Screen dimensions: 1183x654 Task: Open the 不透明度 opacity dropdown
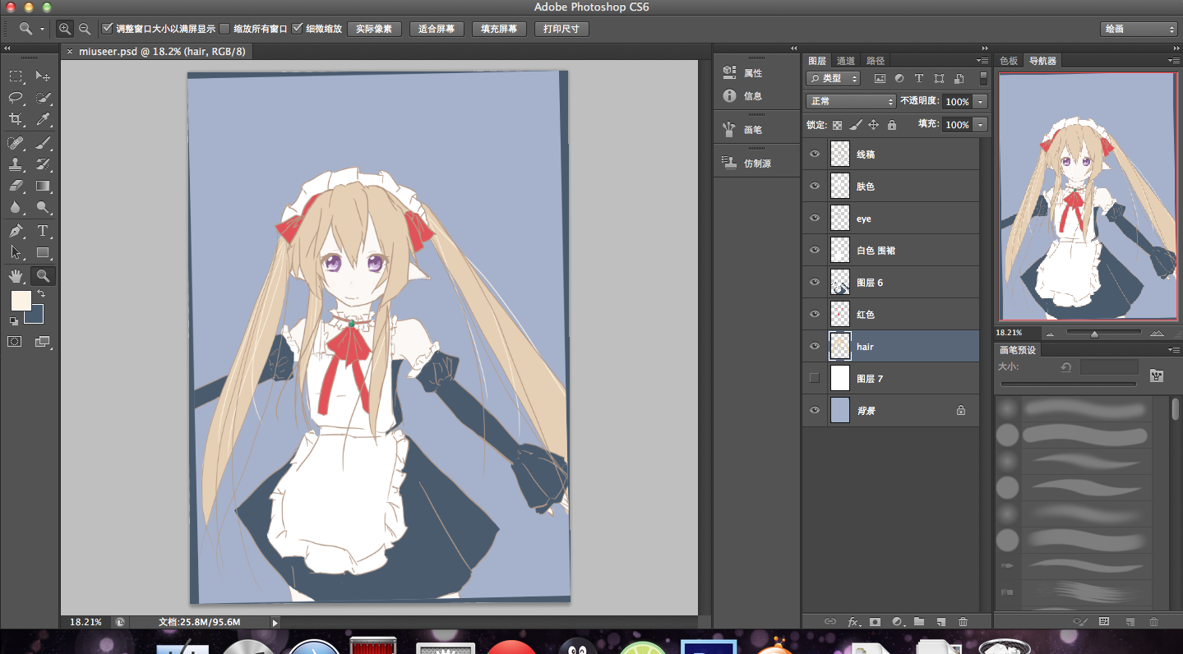[x=978, y=101]
